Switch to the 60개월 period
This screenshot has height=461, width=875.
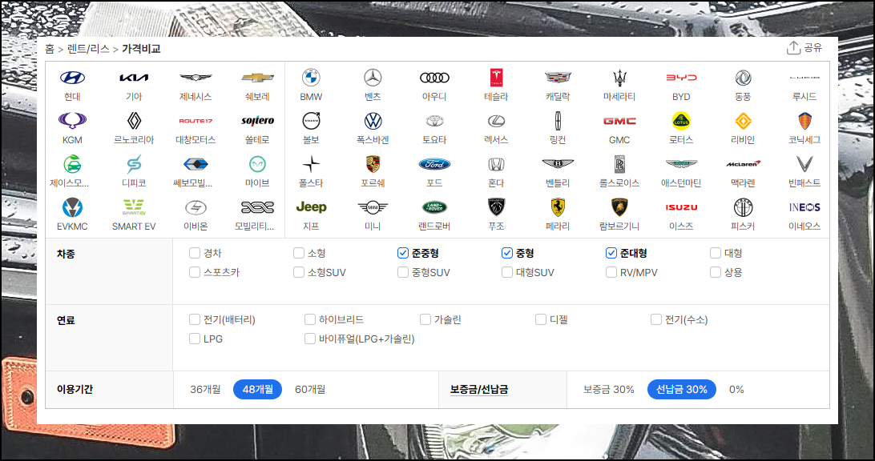click(310, 389)
